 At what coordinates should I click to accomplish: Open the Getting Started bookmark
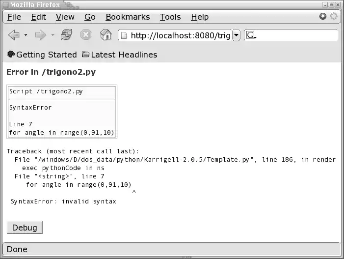click(42, 55)
